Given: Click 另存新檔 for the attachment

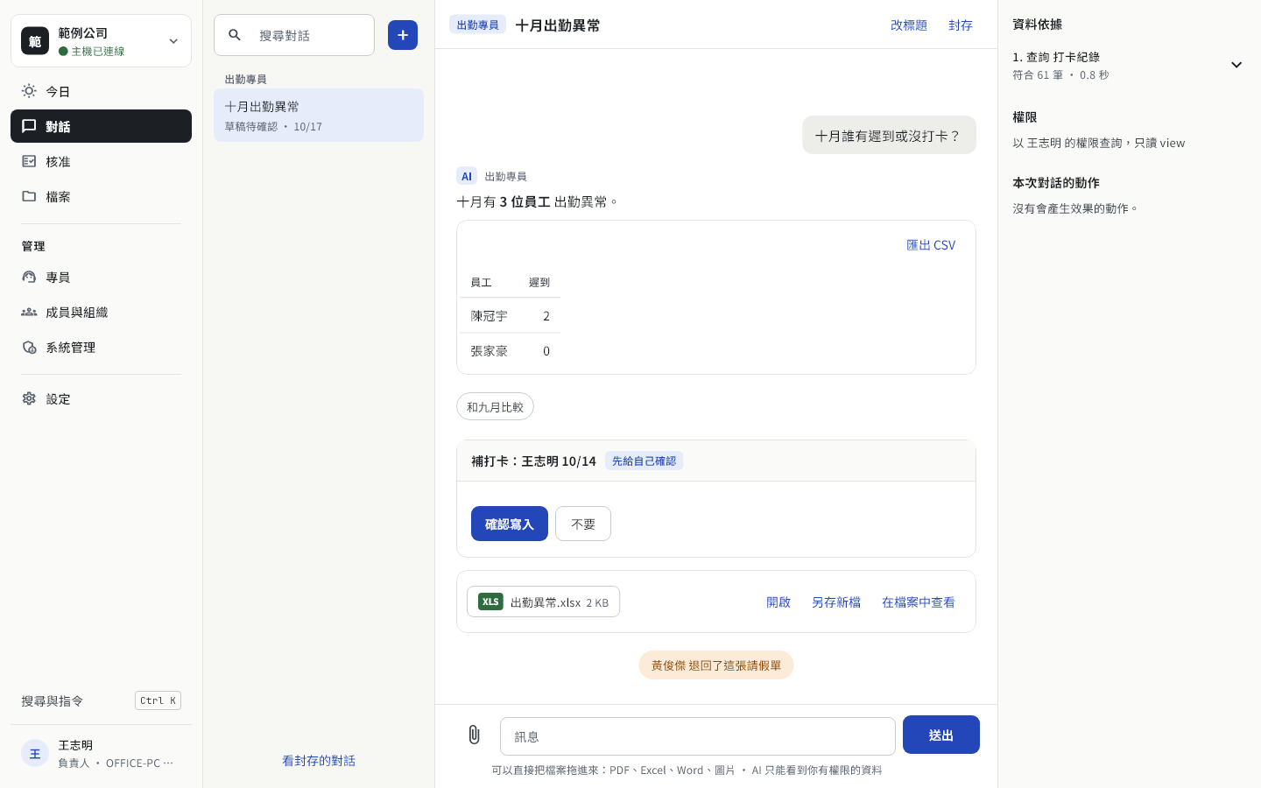Looking at the screenshot, I should pyautogui.click(x=836, y=602).
